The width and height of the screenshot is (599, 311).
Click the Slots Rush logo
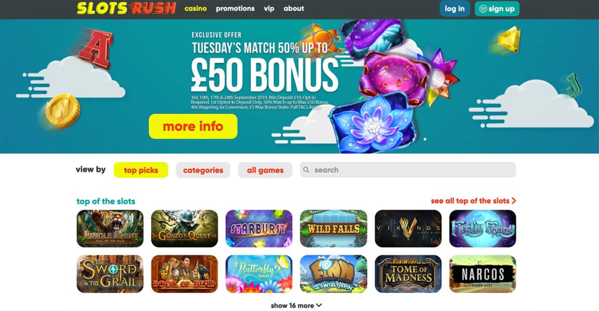click(126, 8)
